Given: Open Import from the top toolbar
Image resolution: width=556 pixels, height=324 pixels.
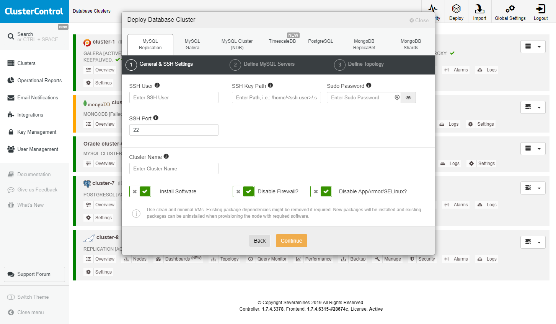Looking at the screenshot, I should click(479, 9).
